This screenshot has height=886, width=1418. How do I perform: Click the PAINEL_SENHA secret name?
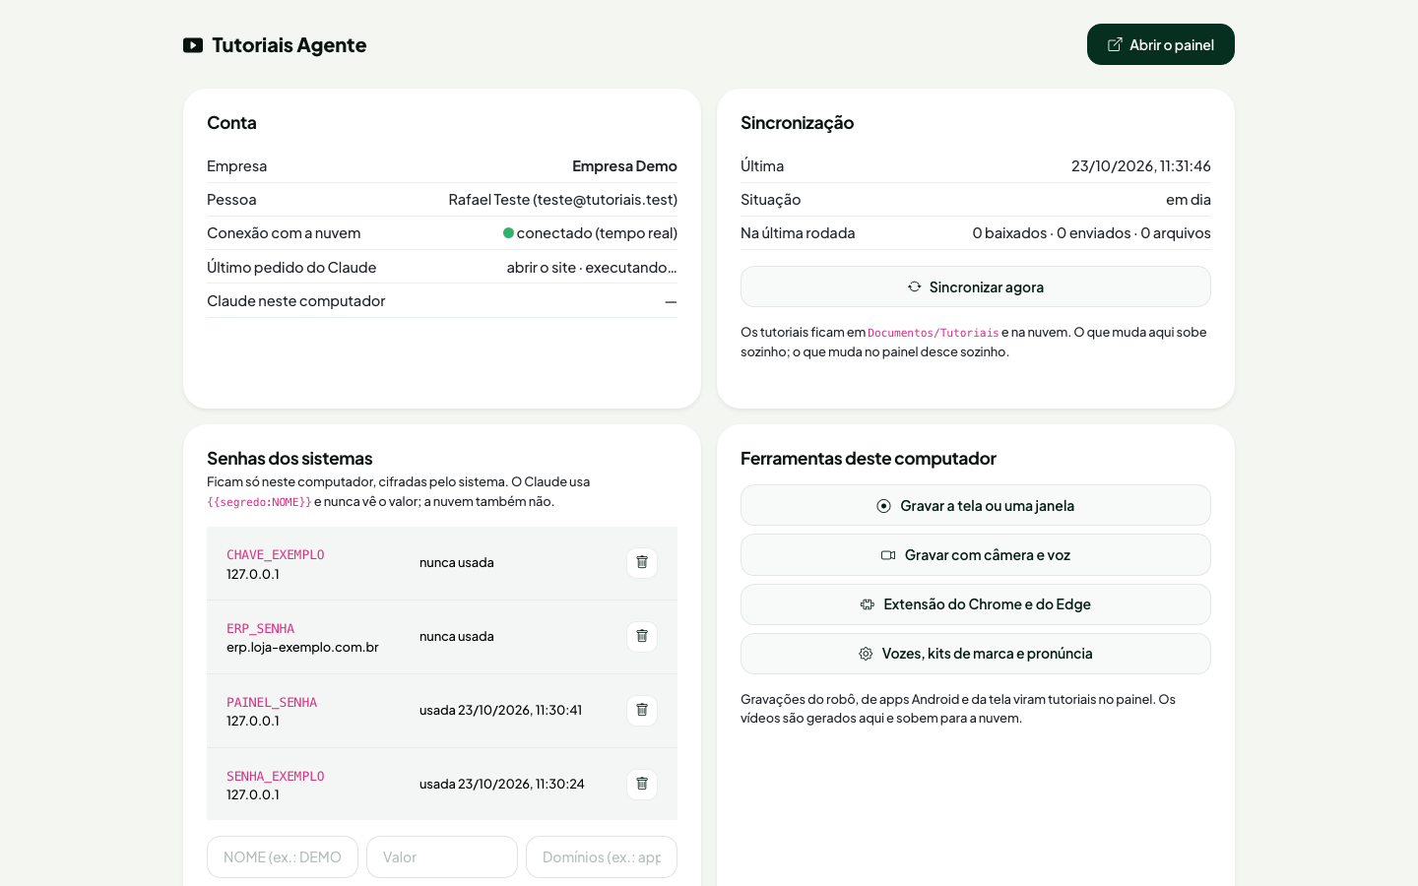coord(272,703)
